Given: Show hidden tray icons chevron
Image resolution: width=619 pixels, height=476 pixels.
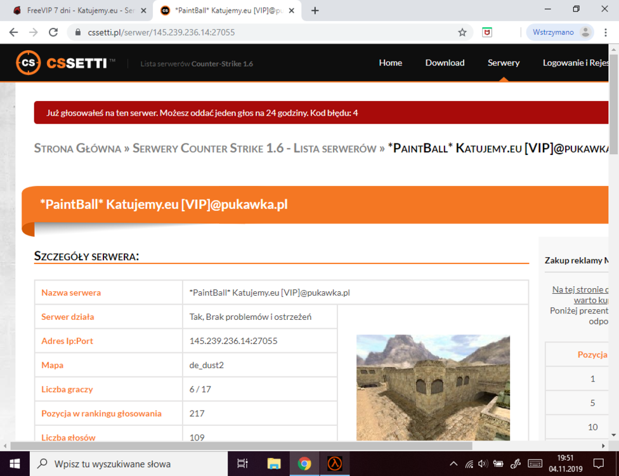Looking at the screenshot, I should 453,464.
